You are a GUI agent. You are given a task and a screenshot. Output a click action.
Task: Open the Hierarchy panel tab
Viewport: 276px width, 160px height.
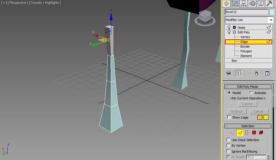[x=244, y=4]
